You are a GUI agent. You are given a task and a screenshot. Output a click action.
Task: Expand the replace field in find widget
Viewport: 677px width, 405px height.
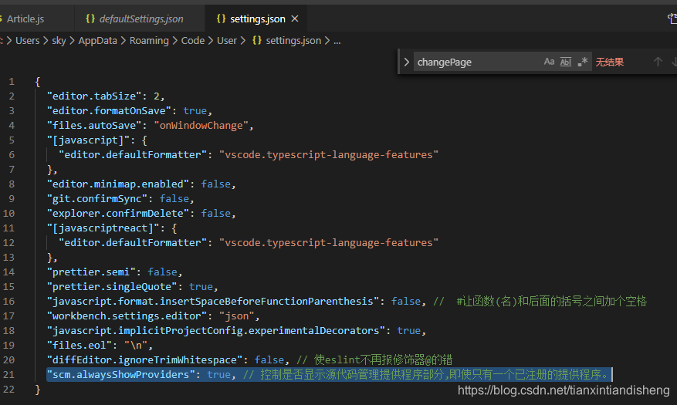(x=406, y=62)
